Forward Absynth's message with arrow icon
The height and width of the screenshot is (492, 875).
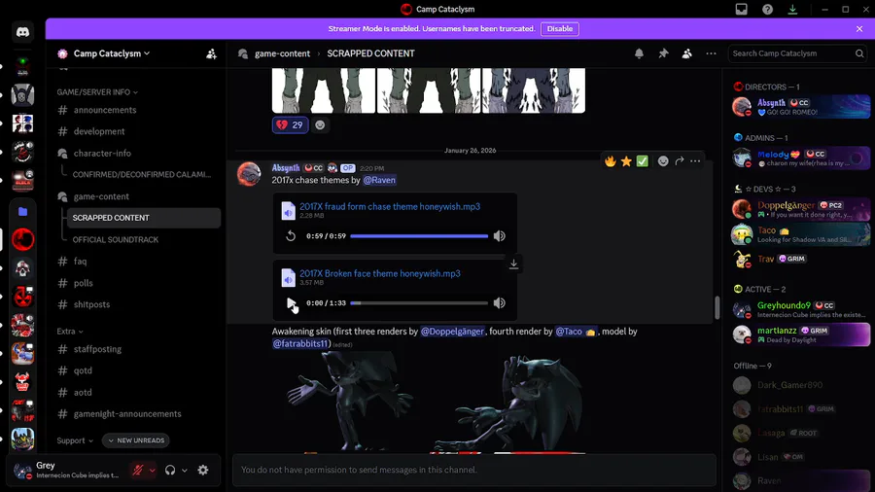coord(680,161)
